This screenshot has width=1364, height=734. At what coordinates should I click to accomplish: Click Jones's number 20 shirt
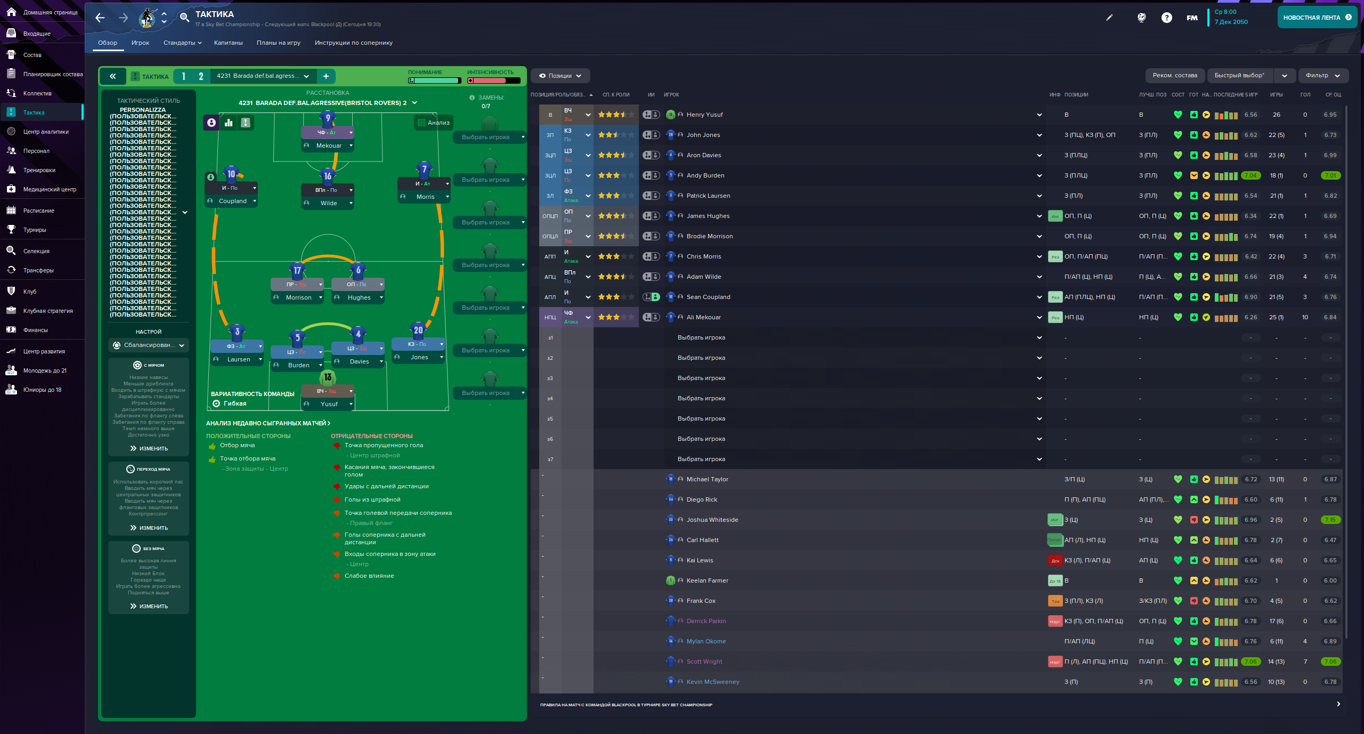pyautogui.click(x=418, y=330)
